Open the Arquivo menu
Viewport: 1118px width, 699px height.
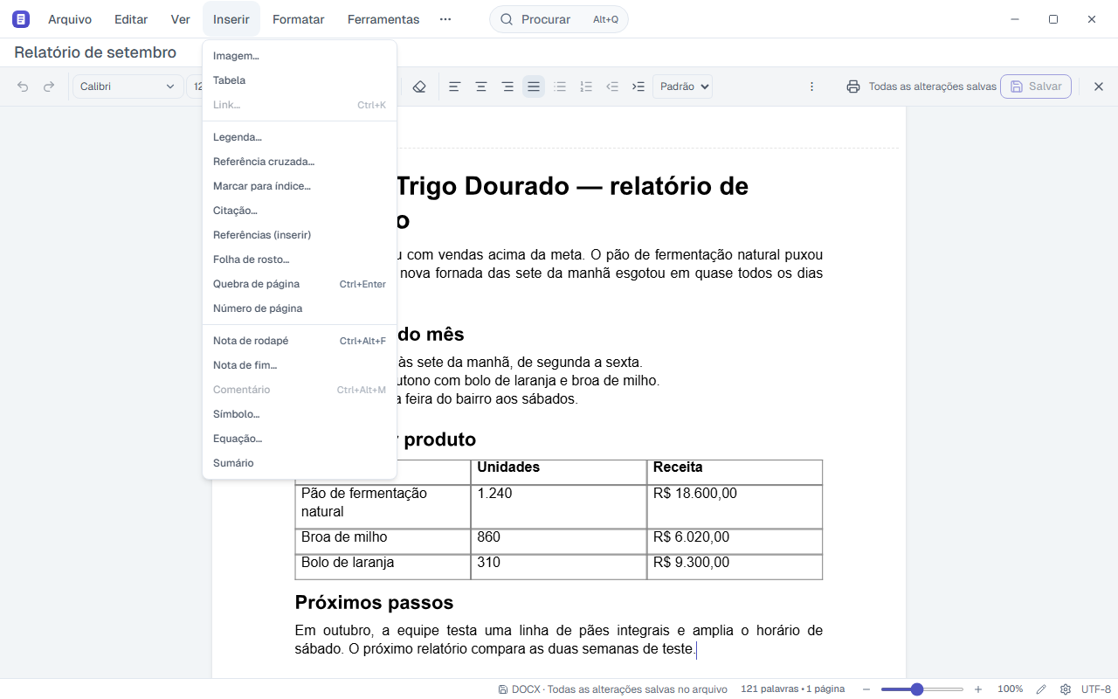[x=70, y=19]
